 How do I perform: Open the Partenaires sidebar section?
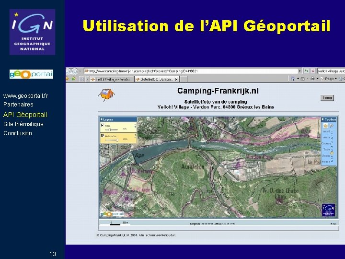tap(18, 105)
